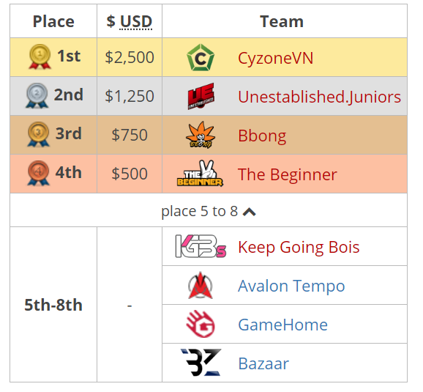Collapse the place 5 to 8 section

(209, 211)
